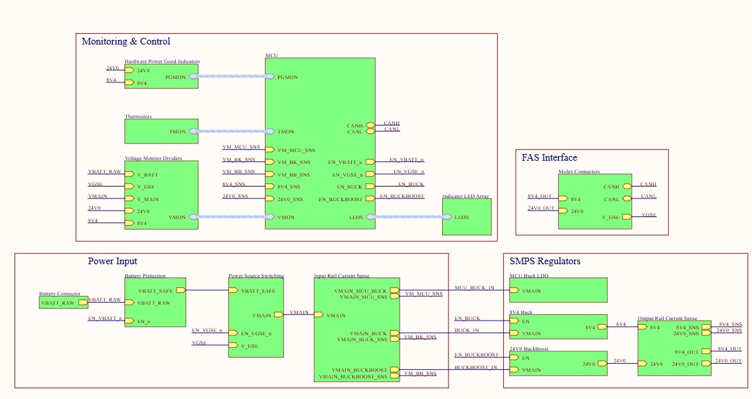Select the LEDS pin on Indicator LED Array
The width and height of the screenshot is (752, 399).
[449, 216]
